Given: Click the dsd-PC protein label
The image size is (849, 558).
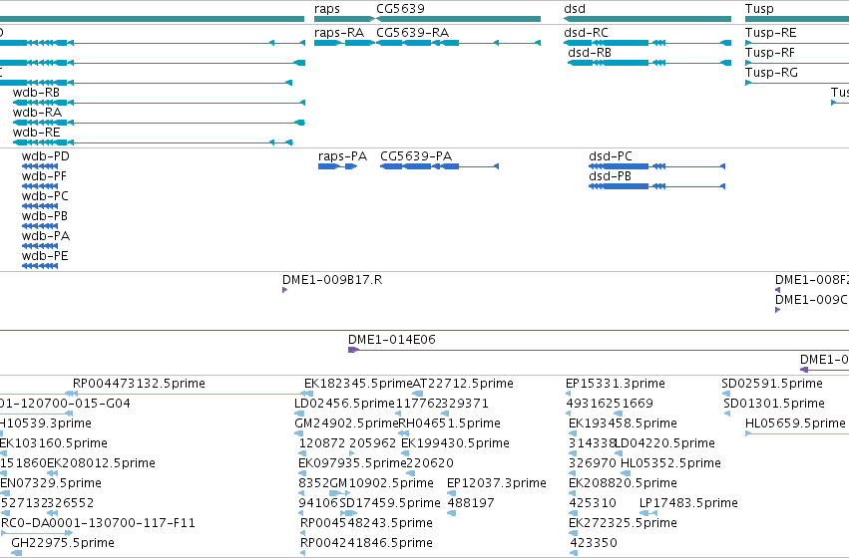Looking at the screenshot, I should [x=611, y=156].
